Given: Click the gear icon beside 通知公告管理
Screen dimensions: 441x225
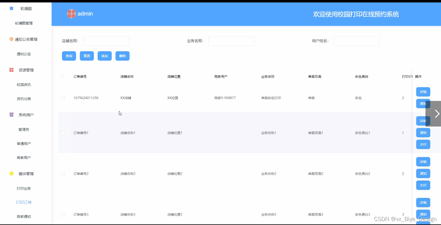Looking at the screenshot, I should pos(11,39).
